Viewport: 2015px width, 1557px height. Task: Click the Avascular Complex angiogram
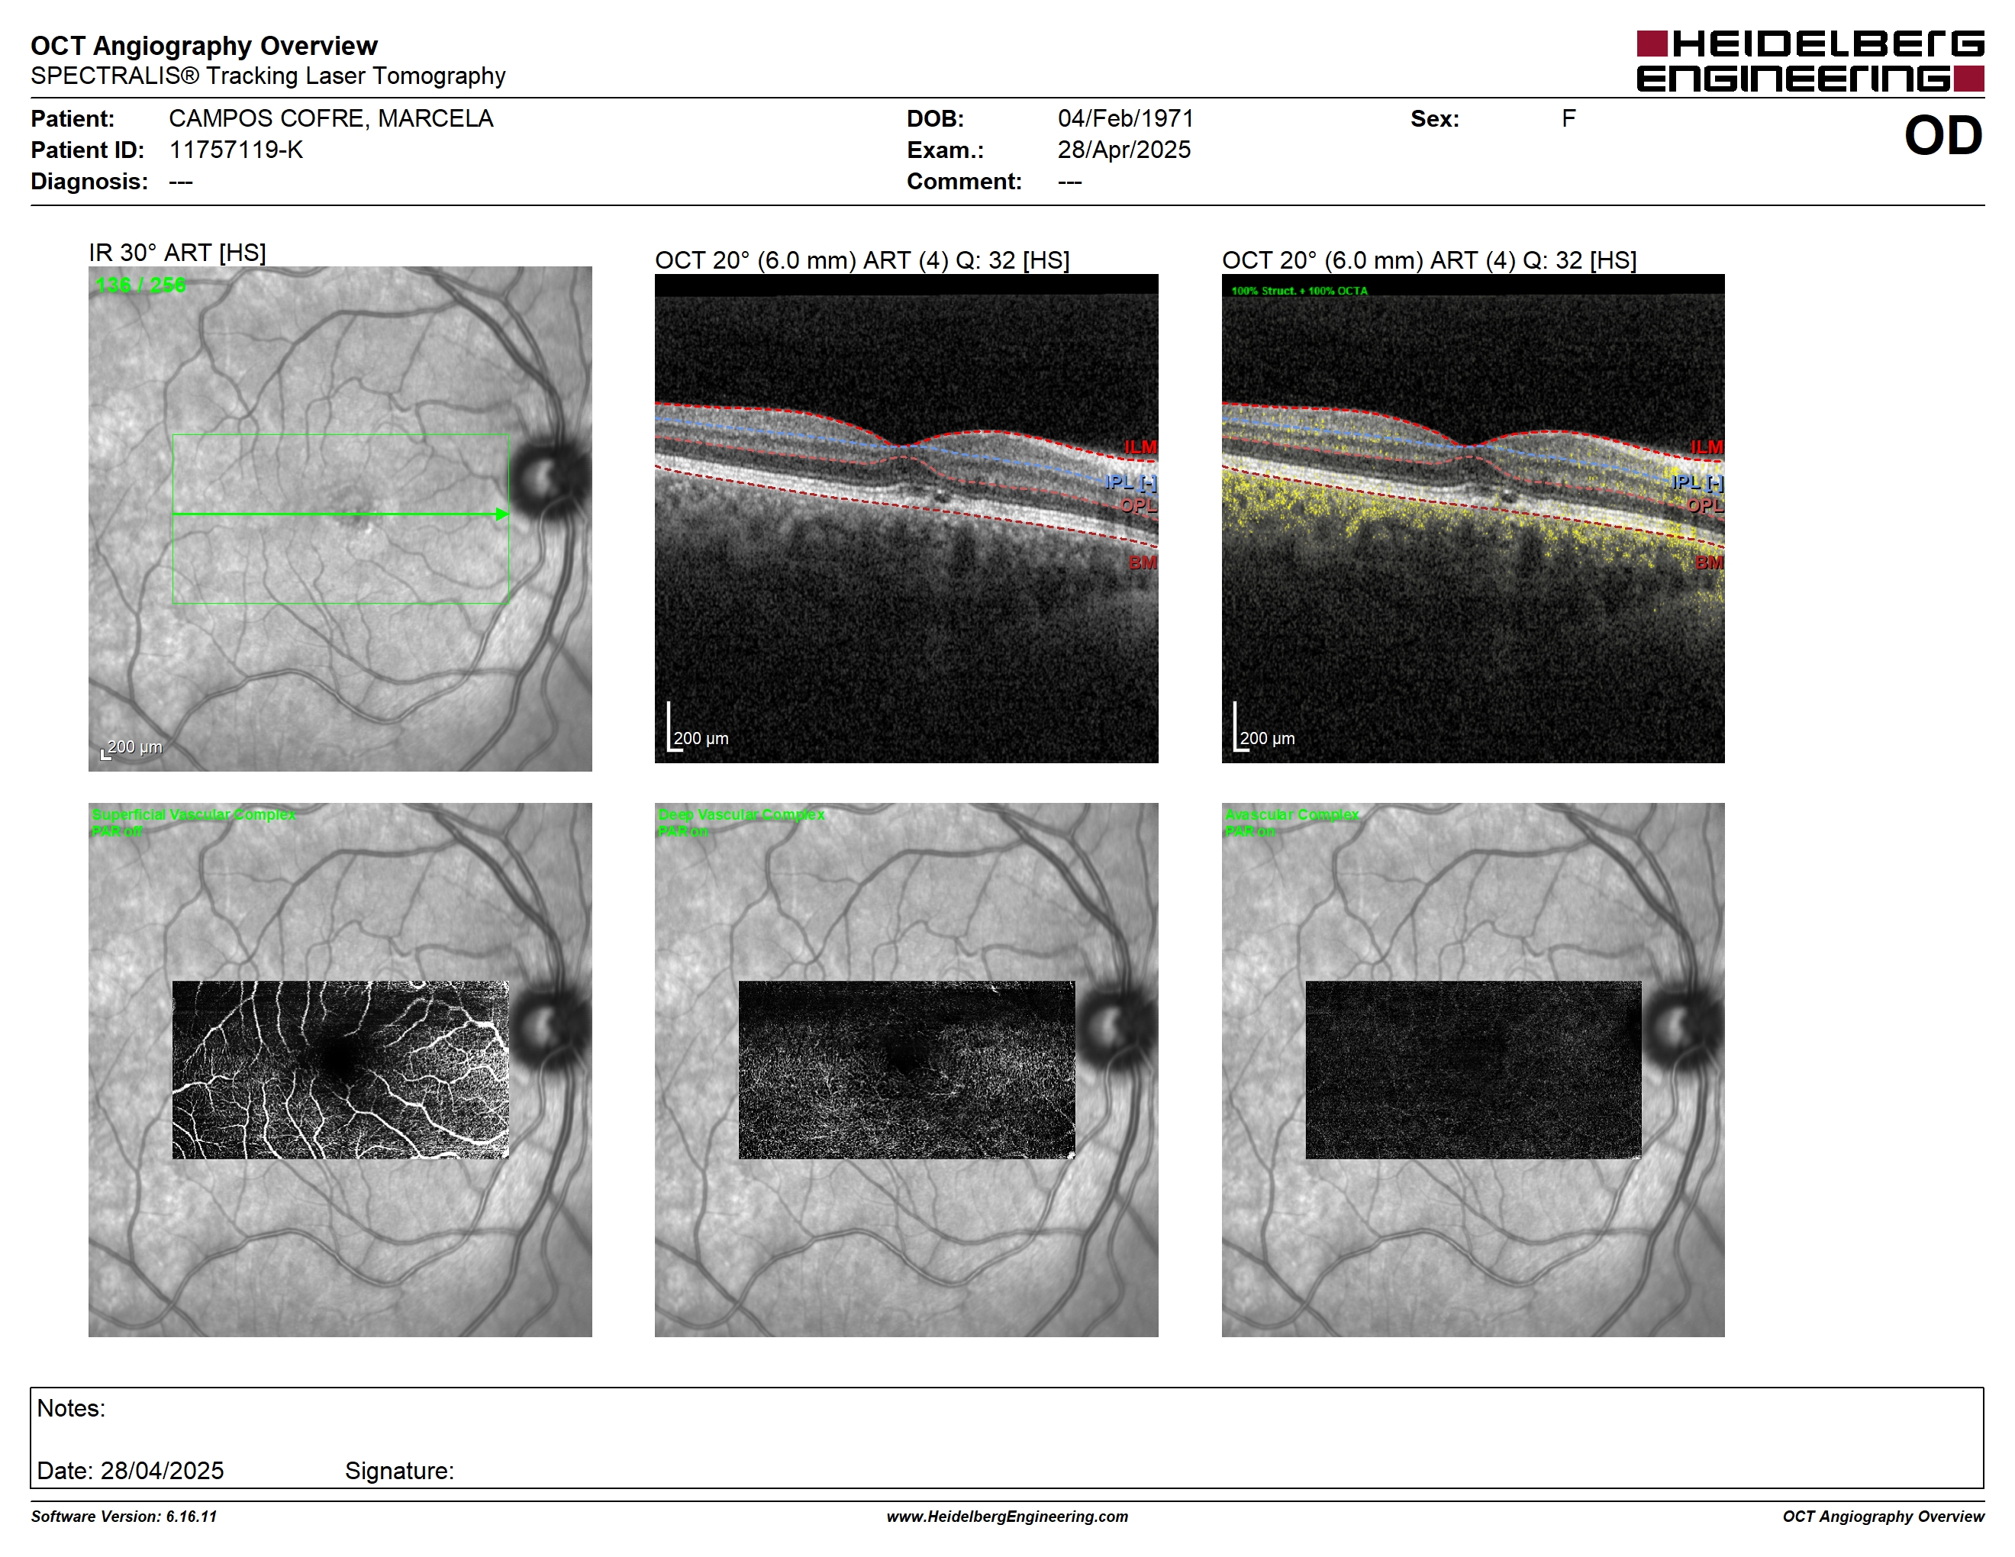click(1473, 1070)
